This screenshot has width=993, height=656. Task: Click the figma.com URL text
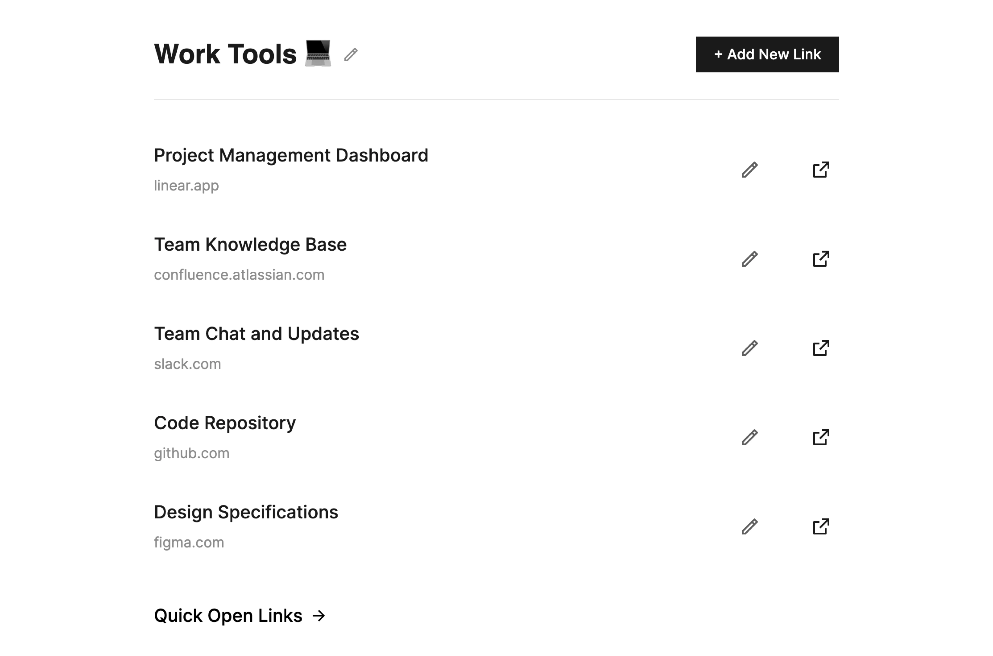(189, 542)
